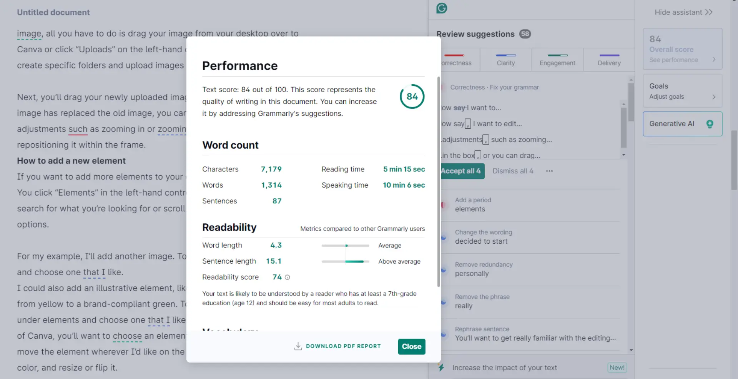Expand the Overall score performance chevron

(714, 60)
